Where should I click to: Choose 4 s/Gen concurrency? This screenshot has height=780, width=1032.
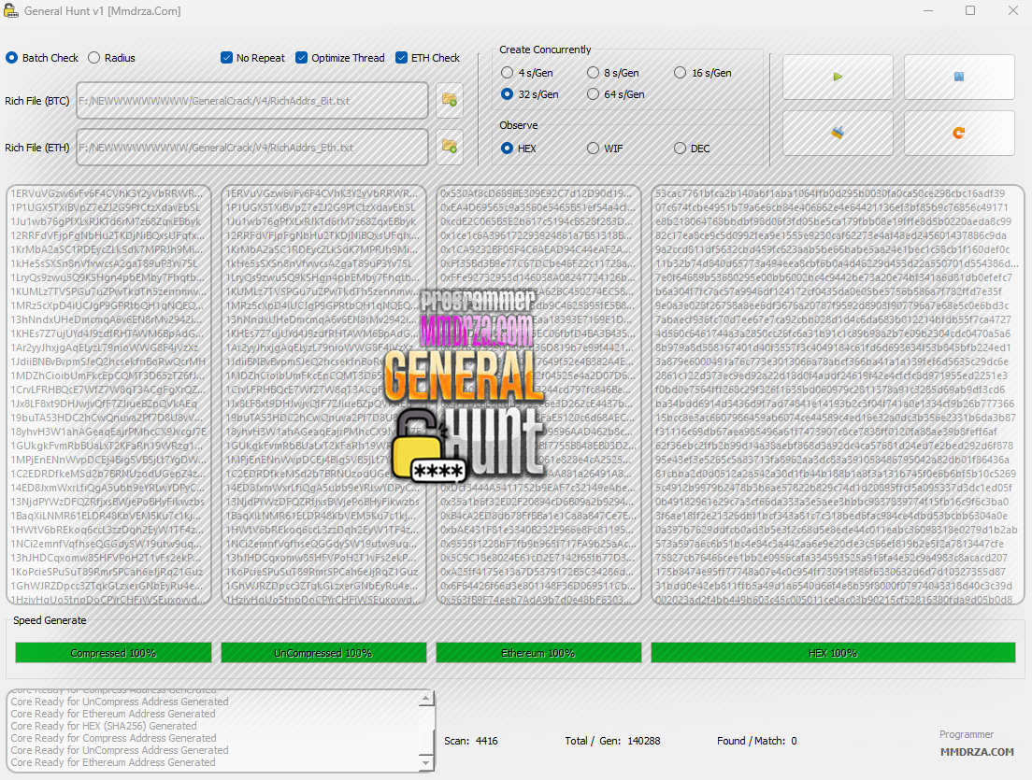pos(527,73)
